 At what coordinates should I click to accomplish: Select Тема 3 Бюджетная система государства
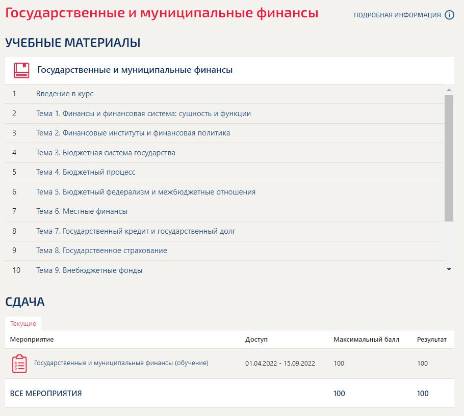[106, 153]
